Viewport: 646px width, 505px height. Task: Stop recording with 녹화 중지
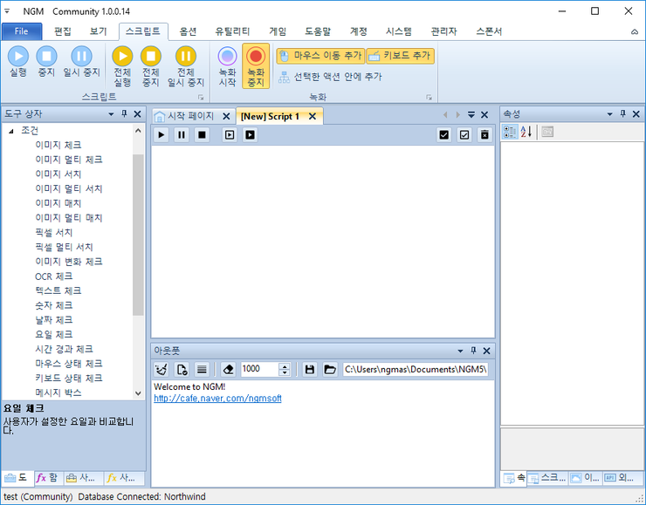[x=256, y=66]
